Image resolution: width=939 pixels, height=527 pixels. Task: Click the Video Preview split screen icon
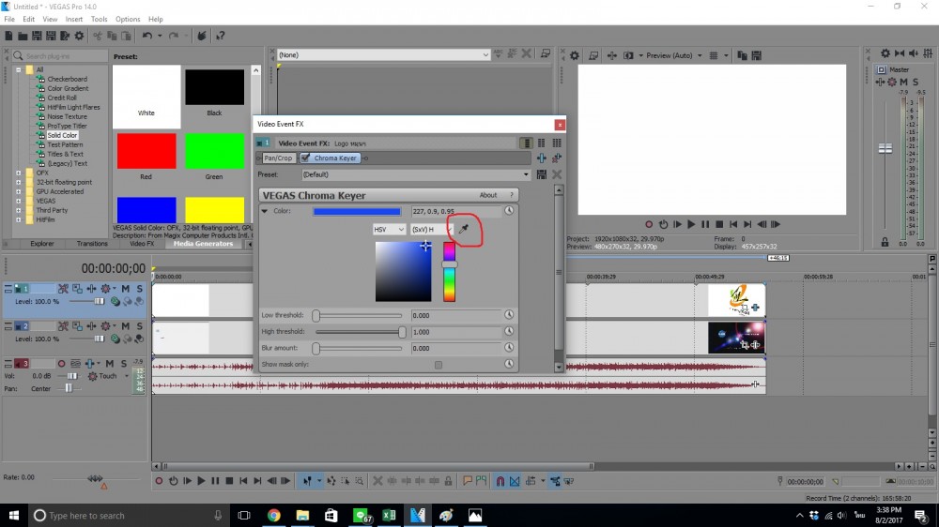(x=628, y=55)
